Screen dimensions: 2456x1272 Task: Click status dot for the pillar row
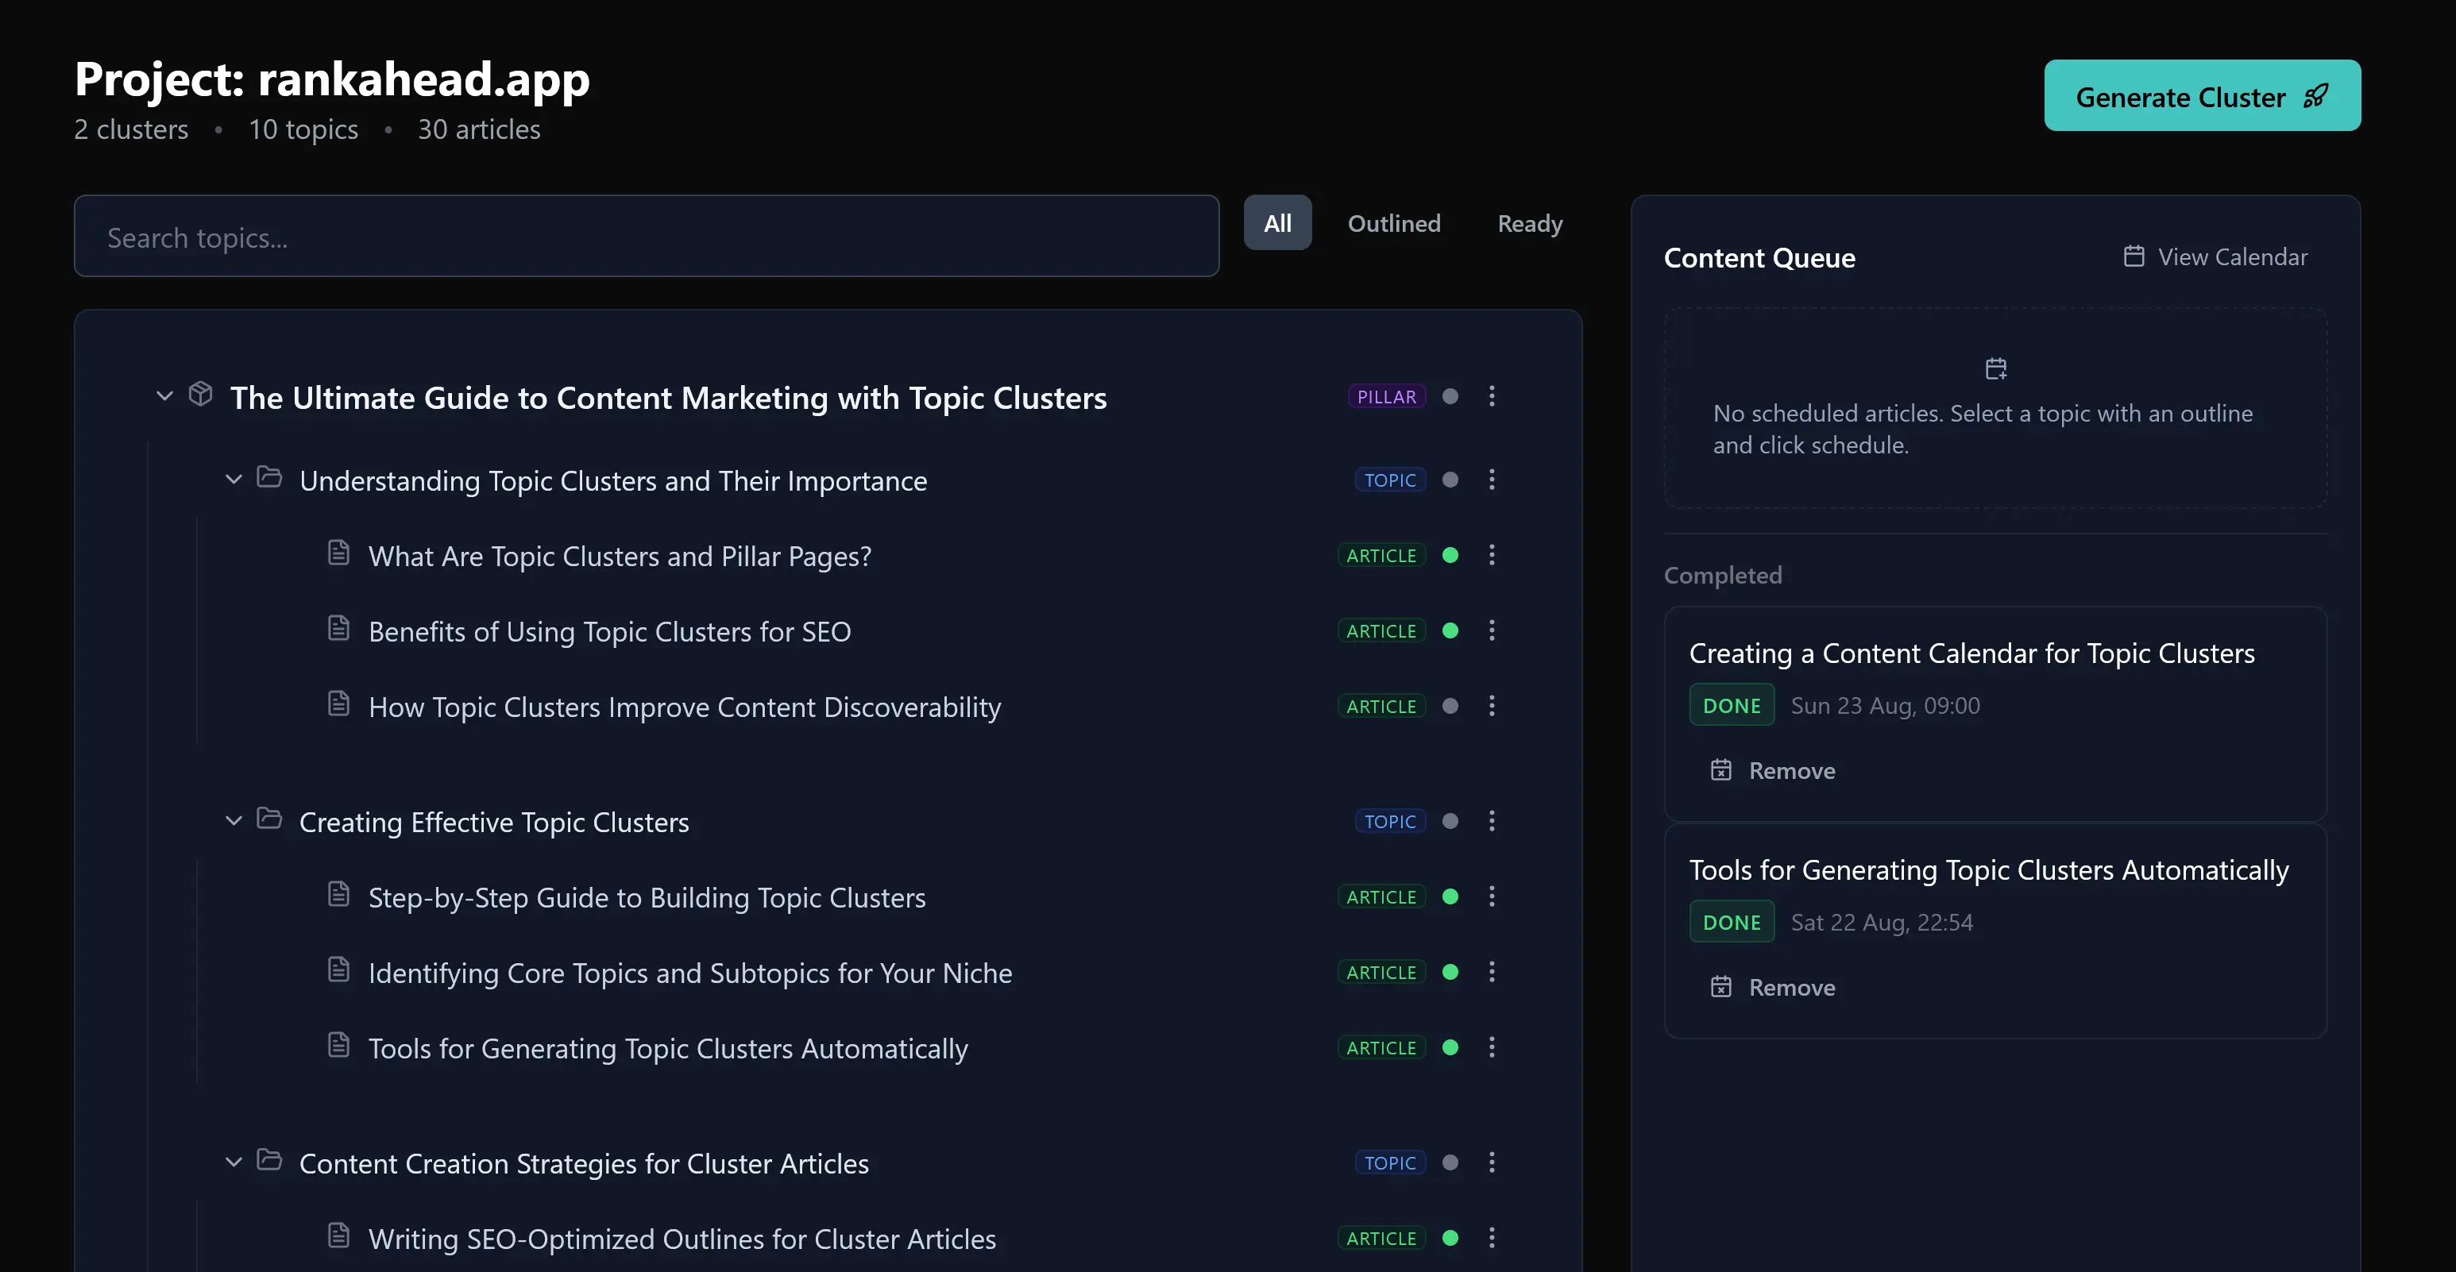(x=1450, y=396)
